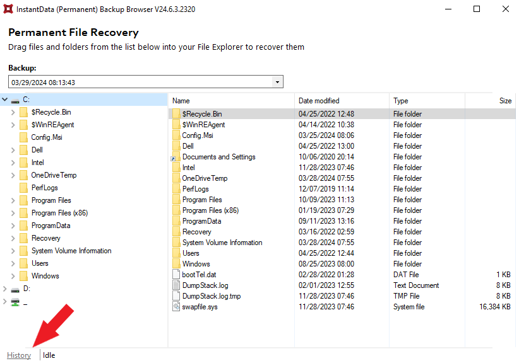Select Users row in file list
Image resolution: width=519 pixels, height=361 pixels.
click(342, 253)
